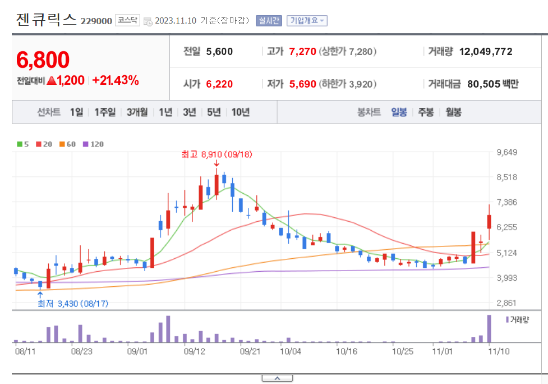Viewport: 548px width, 384px height.
Task: Select the 1일 line chart period
Action: coord(76,112)
